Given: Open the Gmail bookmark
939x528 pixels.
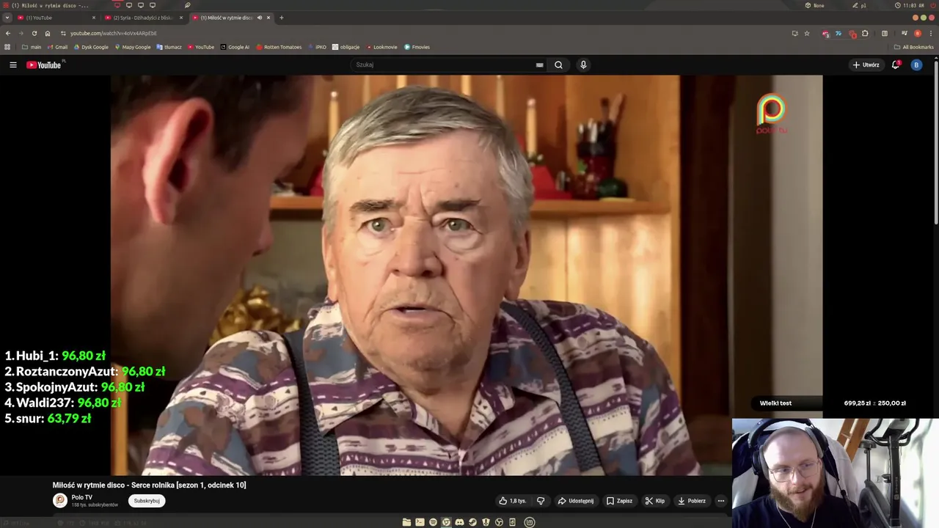Looking at the screenshot, I should pos(57,47).
